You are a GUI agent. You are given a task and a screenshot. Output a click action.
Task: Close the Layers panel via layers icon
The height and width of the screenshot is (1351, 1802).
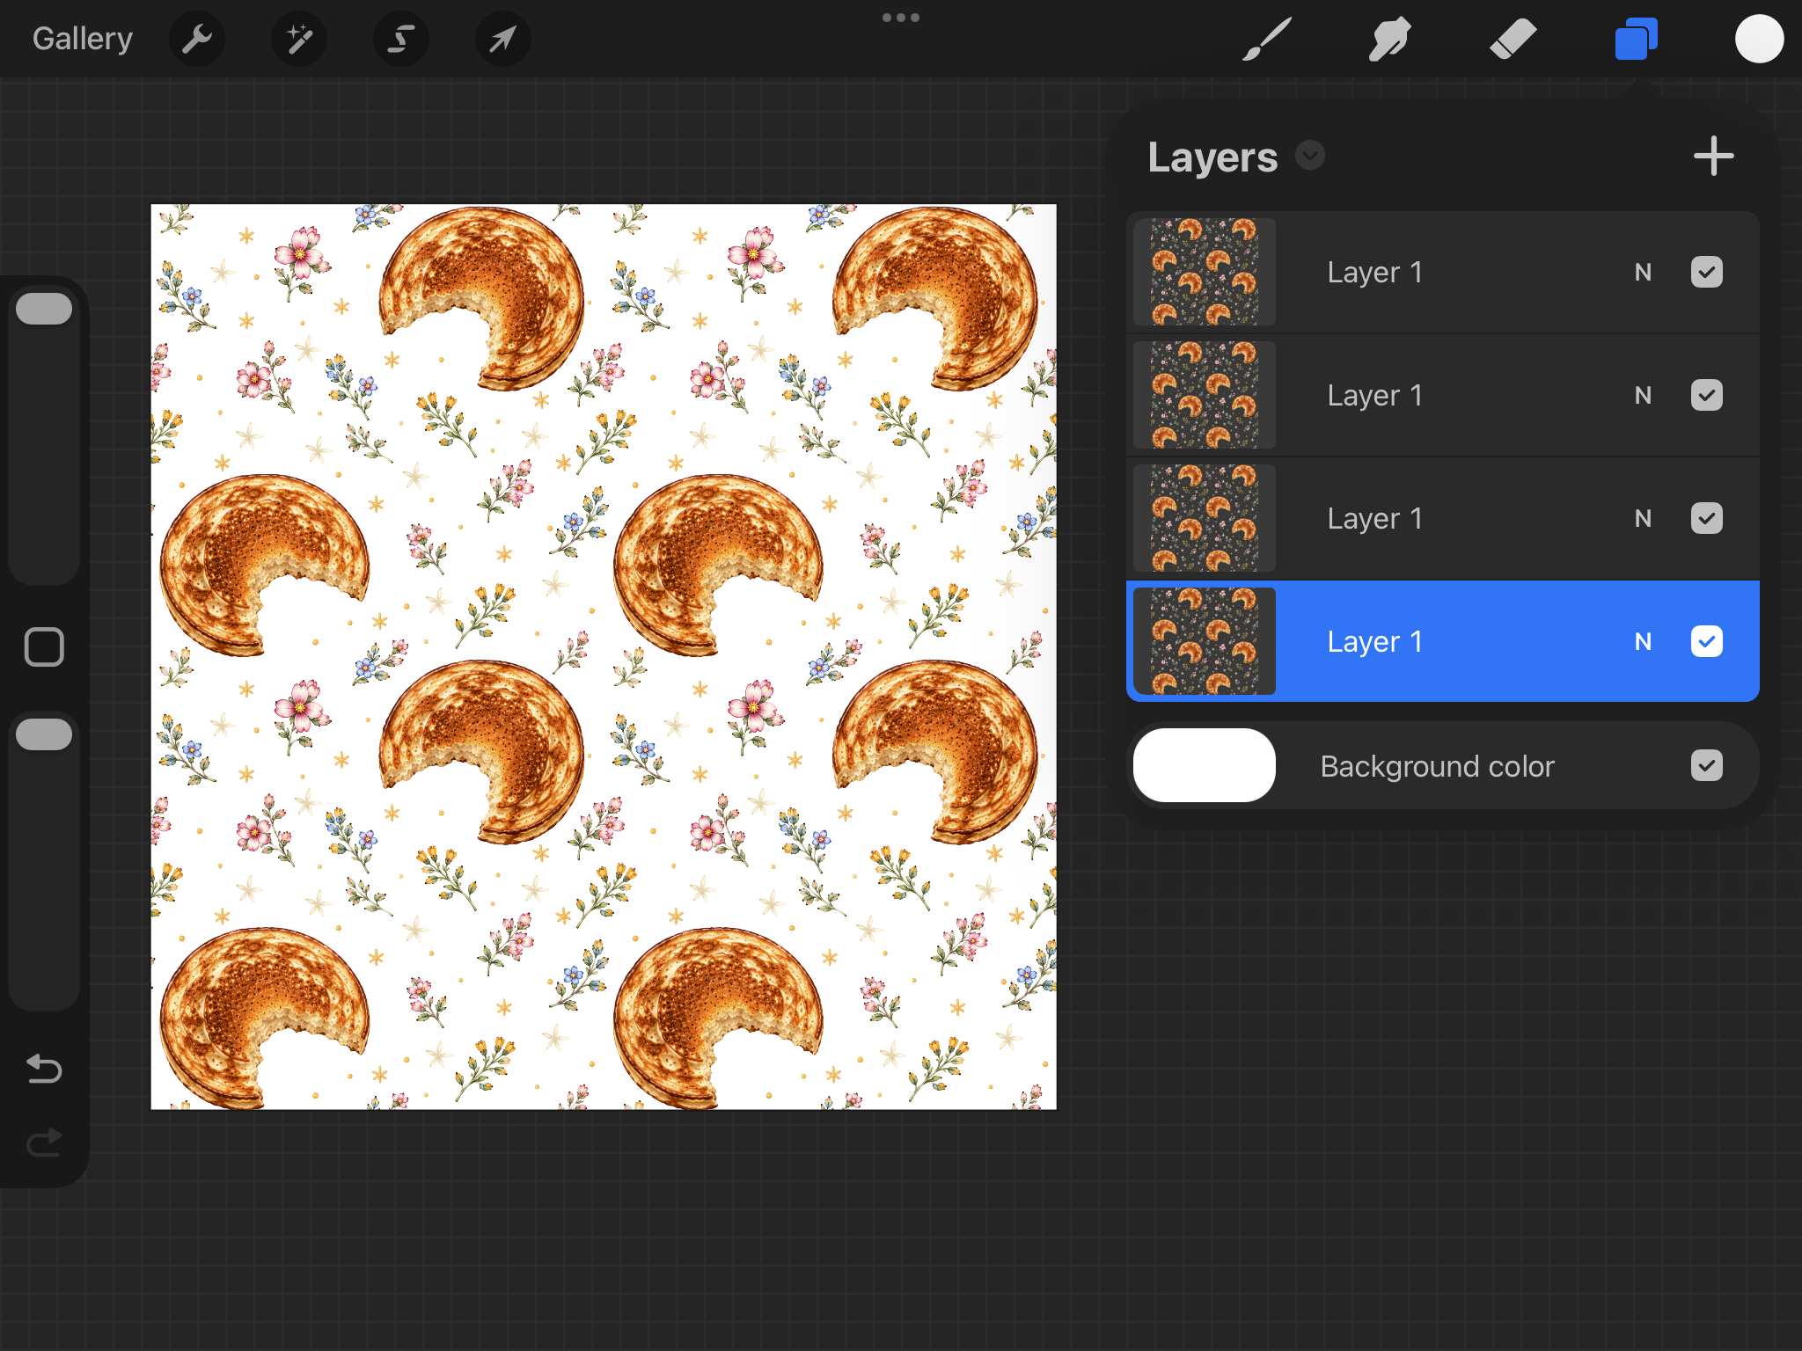pos(1636,39)
